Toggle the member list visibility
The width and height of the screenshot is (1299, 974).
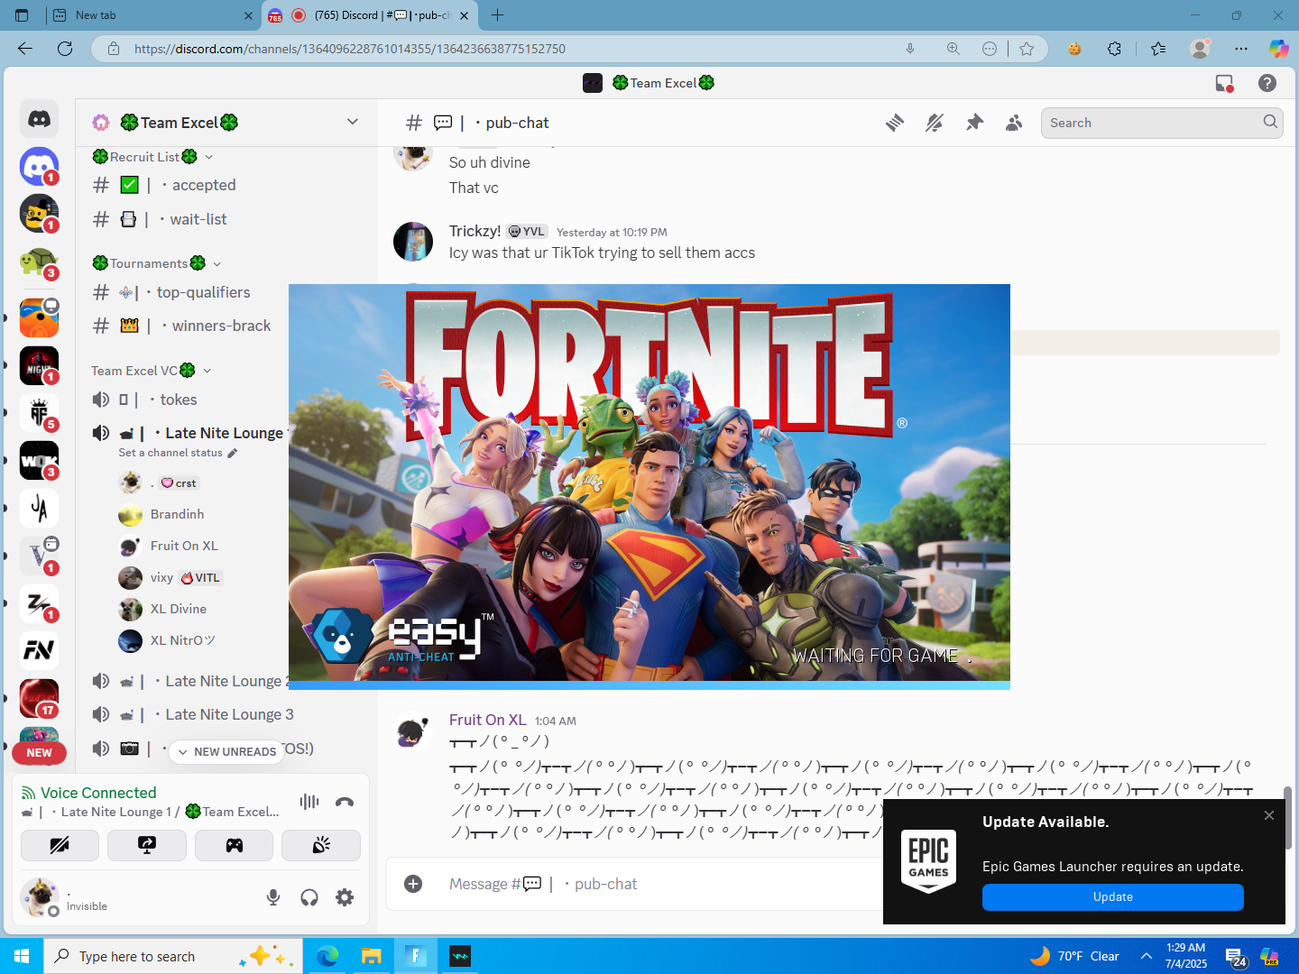(1014, 123)
